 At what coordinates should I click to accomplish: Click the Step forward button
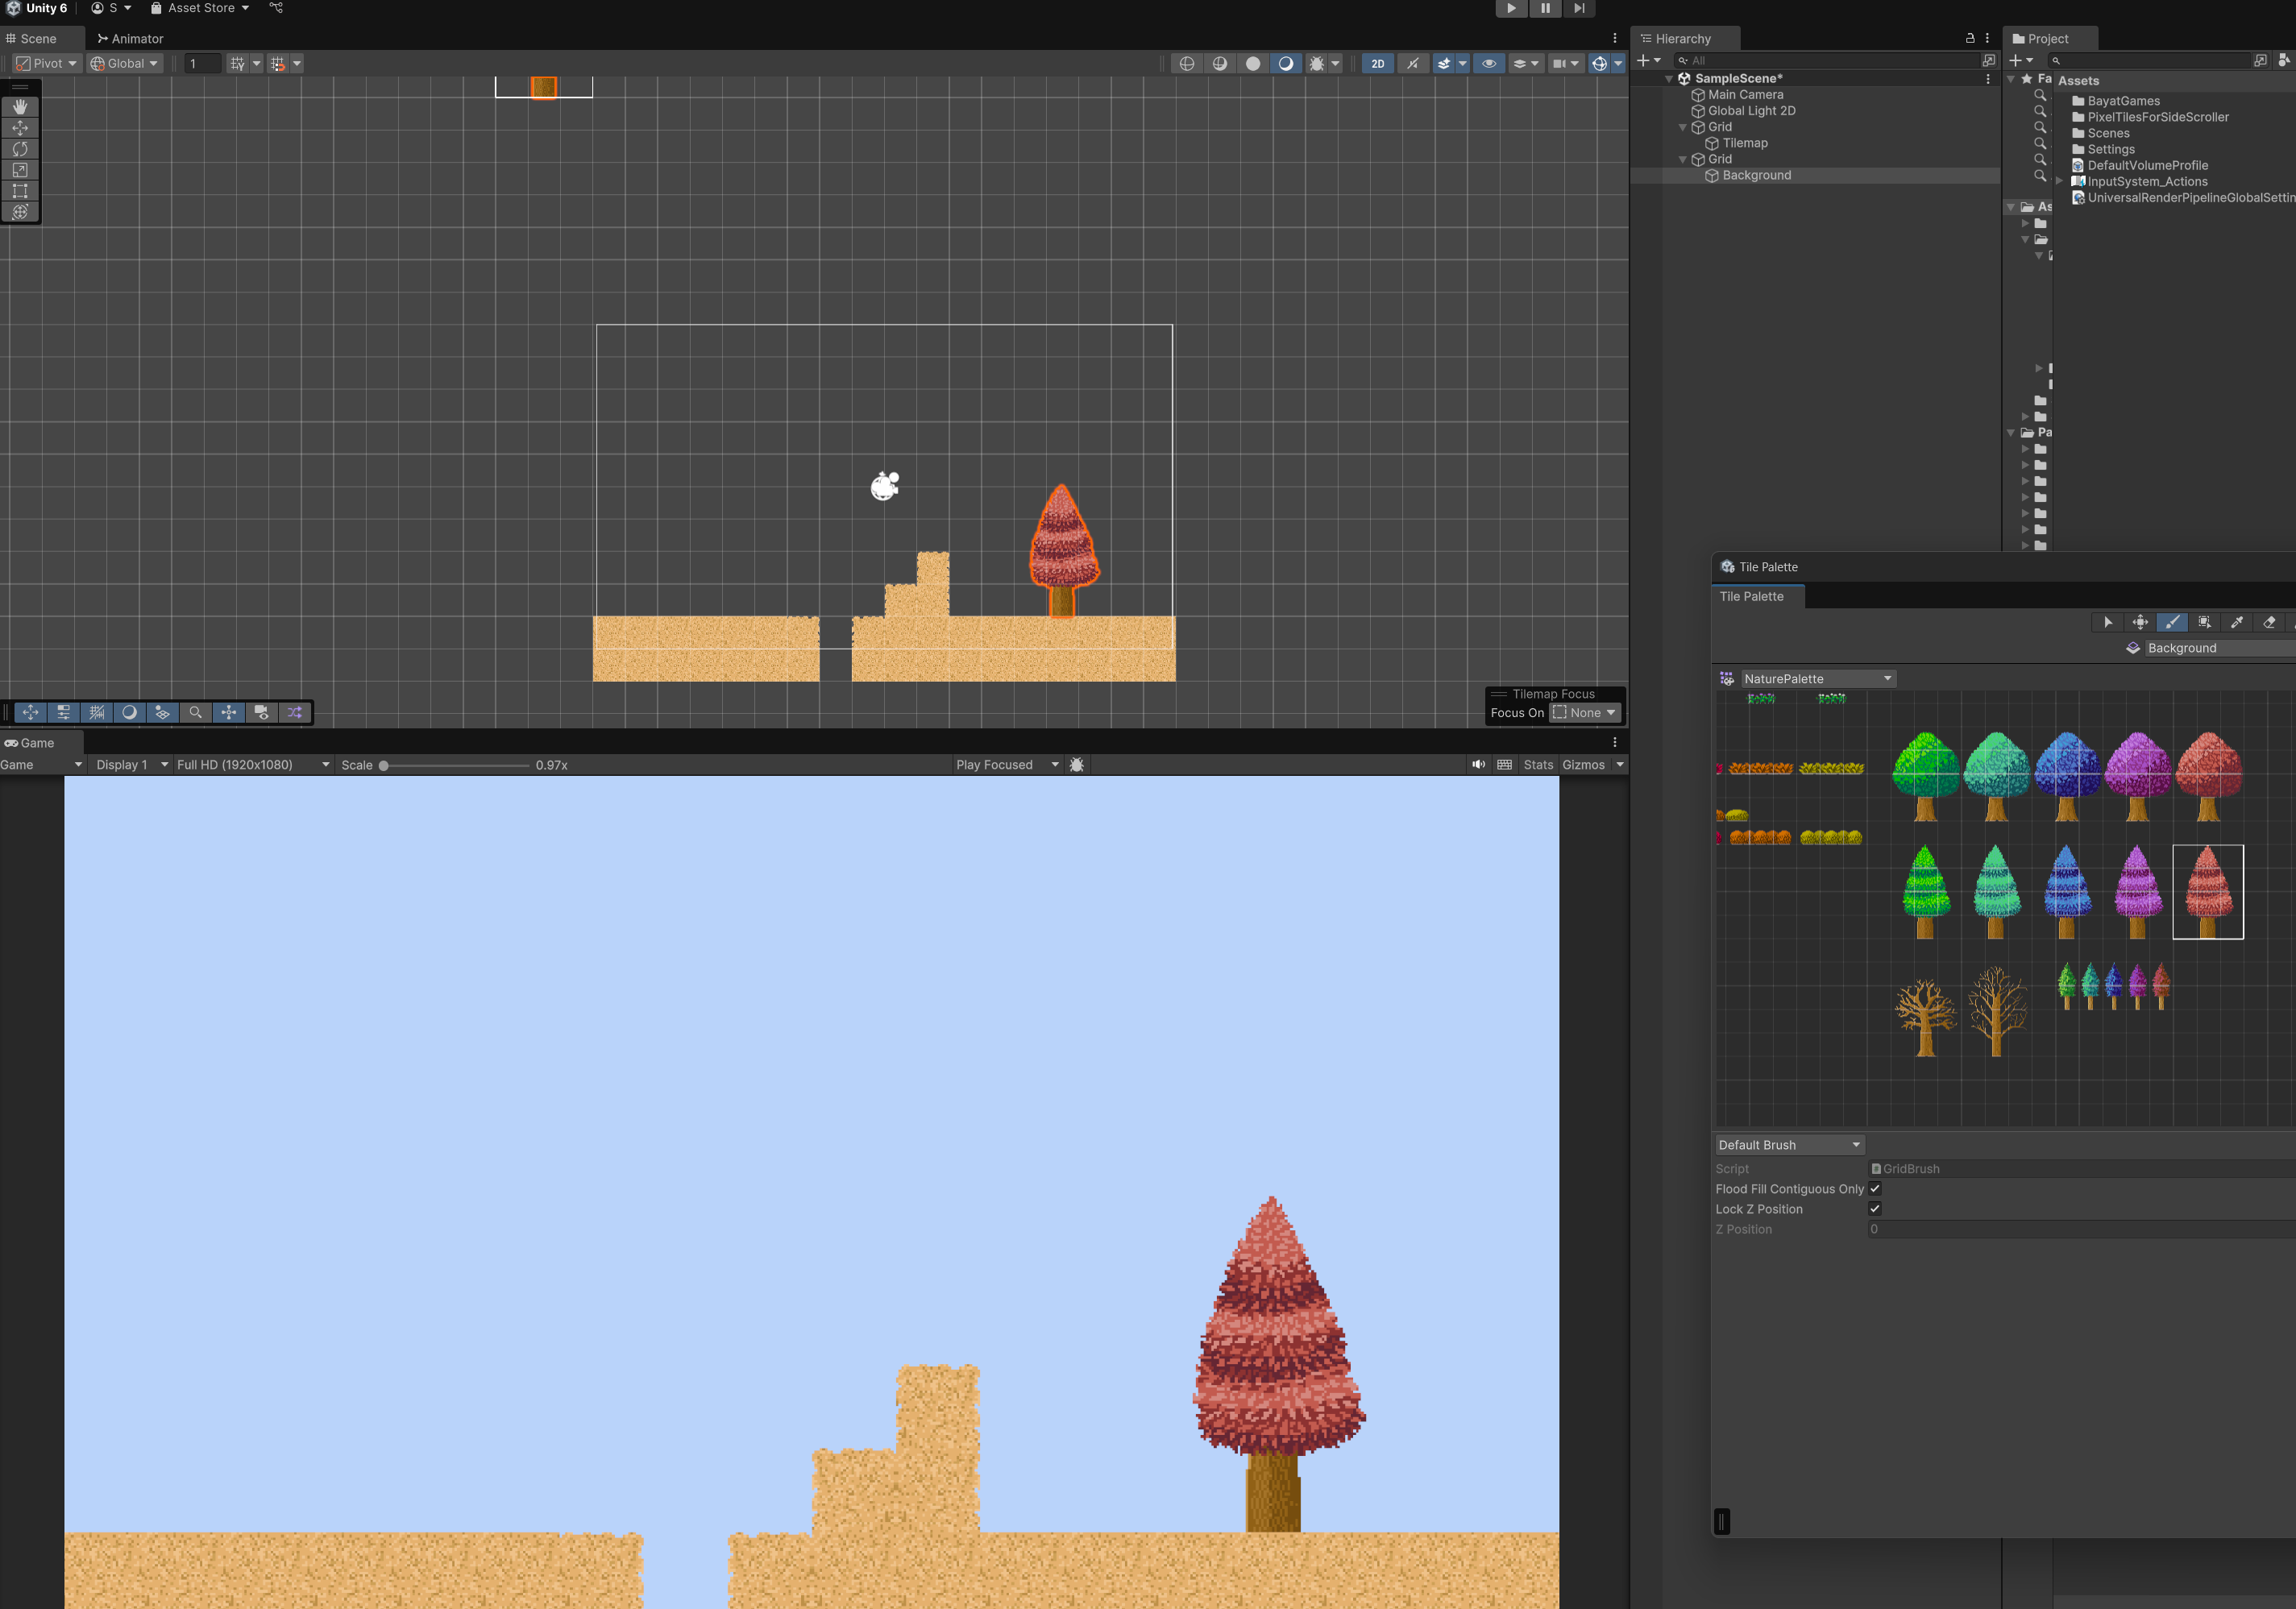pos(1578,8)
